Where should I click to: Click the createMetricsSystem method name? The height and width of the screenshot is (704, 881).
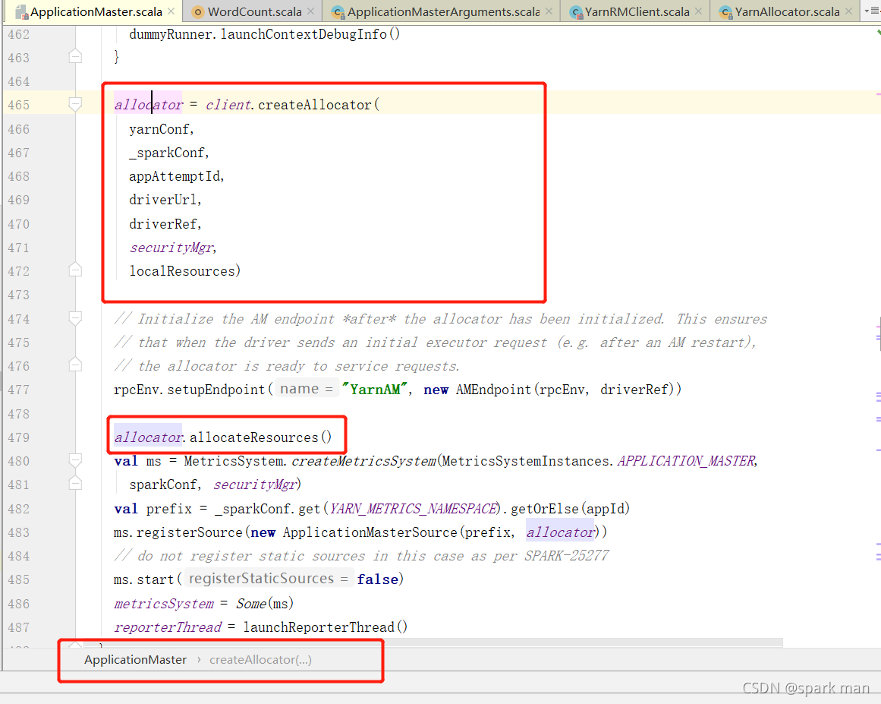pos(364,461)
